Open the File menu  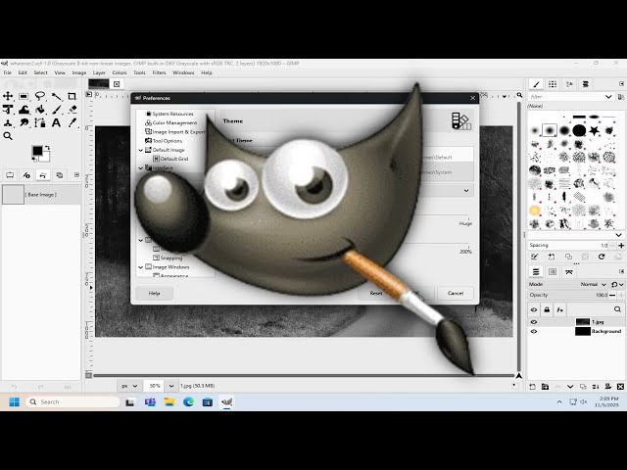[8, 72]
